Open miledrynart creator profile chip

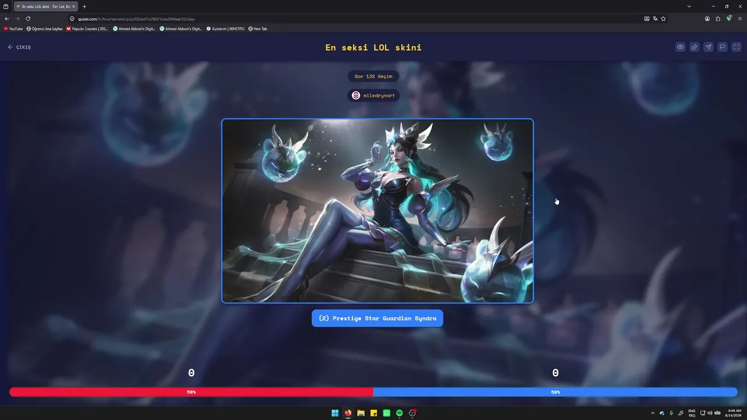click(373, 96)
